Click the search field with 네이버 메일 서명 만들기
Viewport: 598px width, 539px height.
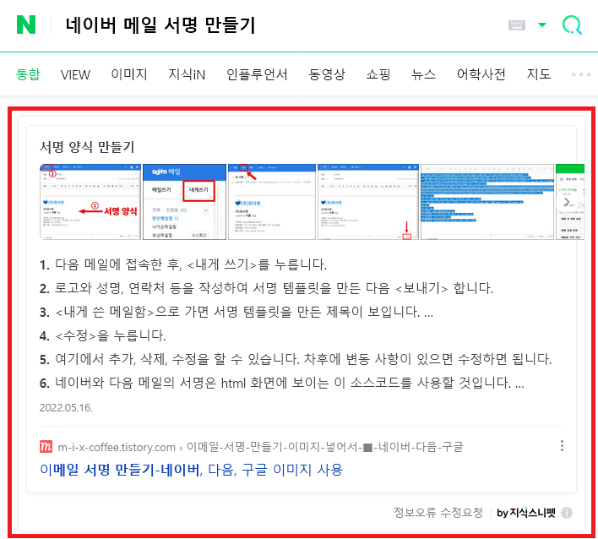[160, 25]
